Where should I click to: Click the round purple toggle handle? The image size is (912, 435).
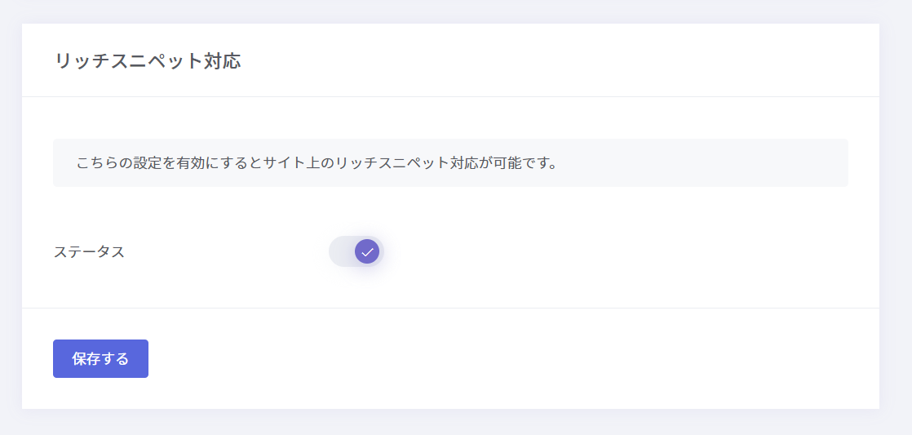click(367, 252)
